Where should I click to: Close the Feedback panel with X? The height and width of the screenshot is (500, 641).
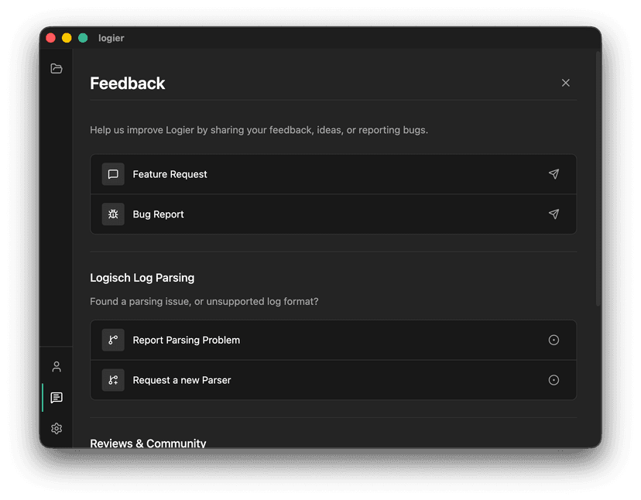(565, 83)
